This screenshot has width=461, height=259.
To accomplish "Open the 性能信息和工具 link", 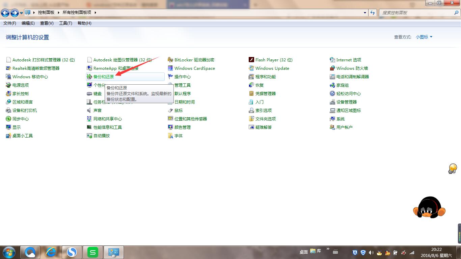I will [108, 127].
